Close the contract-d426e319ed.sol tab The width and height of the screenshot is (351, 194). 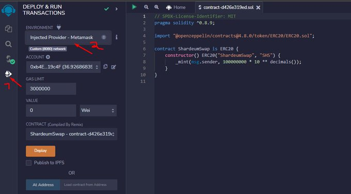[258, 7]
